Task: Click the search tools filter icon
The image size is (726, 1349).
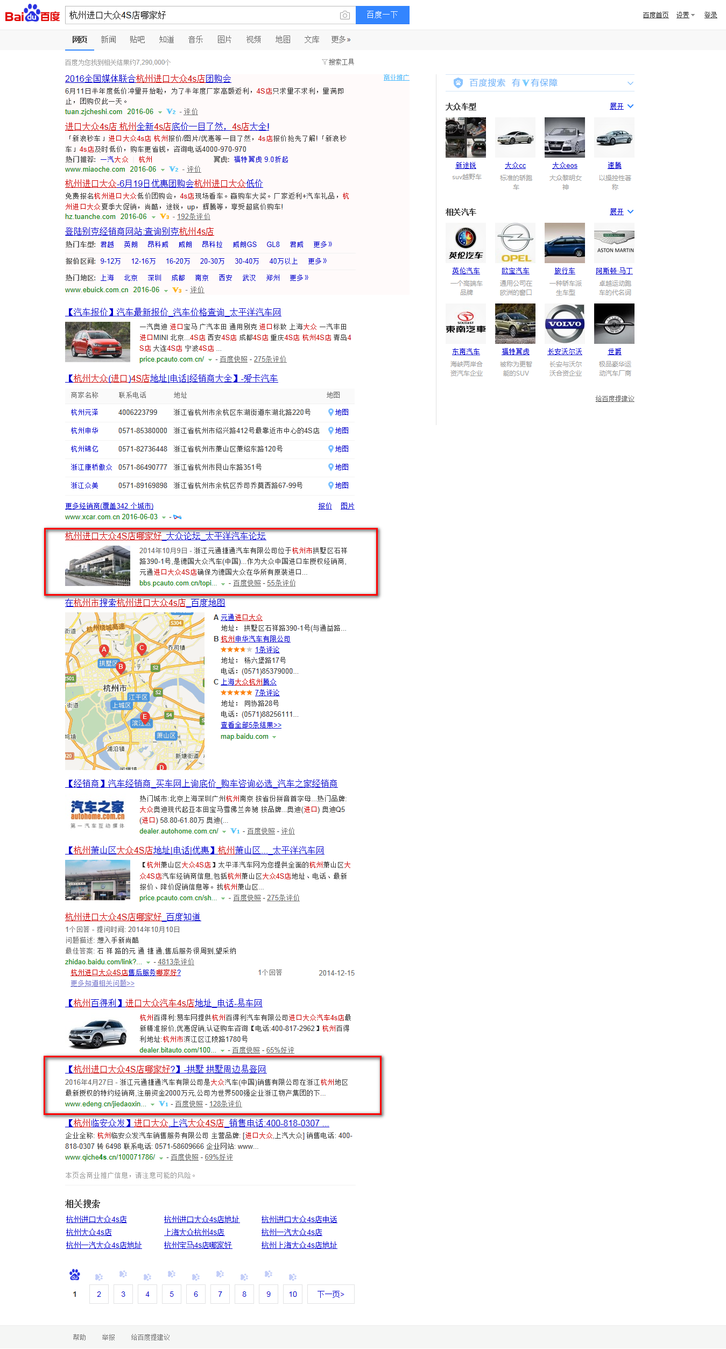Action: point(325,62)
